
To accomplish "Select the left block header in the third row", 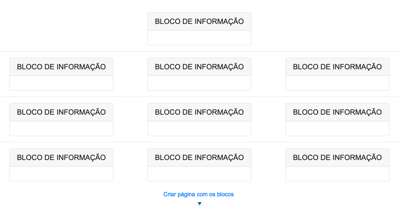I will 61,112.
